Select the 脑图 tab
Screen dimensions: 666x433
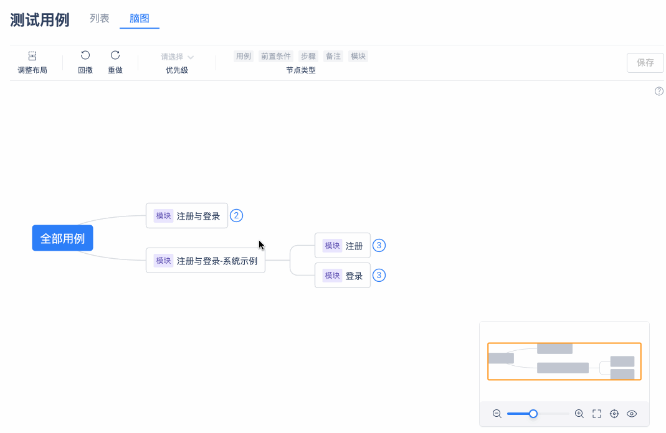click(x=140, y=18)
